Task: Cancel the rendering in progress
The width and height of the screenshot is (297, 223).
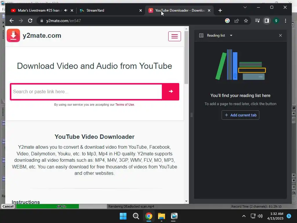Action: pos(8,206)
